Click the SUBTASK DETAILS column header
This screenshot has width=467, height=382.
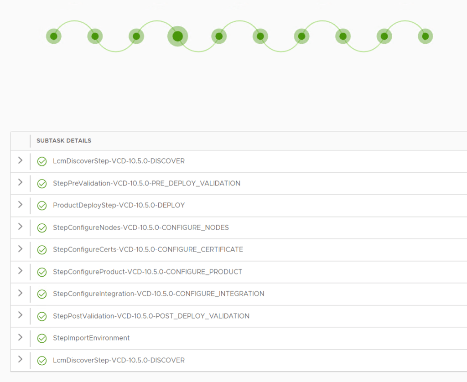(64, 141)
